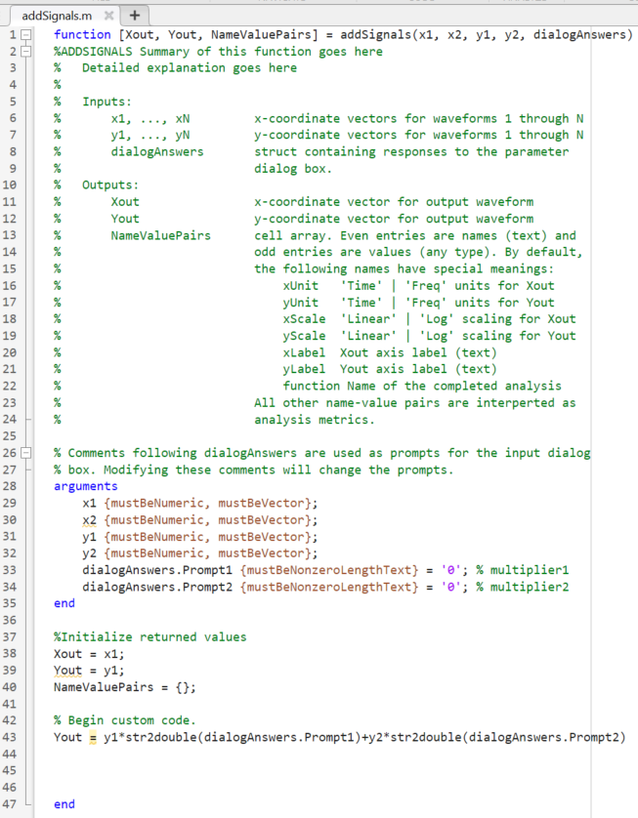Place cursor on the 'function' keyword
Image resolution: width=638 pixels, height=818 pixels.
pyautogui.click(x=82, y=35)
